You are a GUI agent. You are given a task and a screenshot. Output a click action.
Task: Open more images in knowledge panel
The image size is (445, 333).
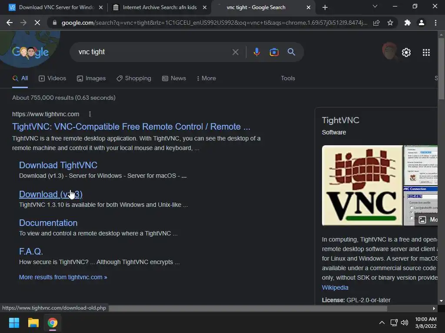point(427,220)
